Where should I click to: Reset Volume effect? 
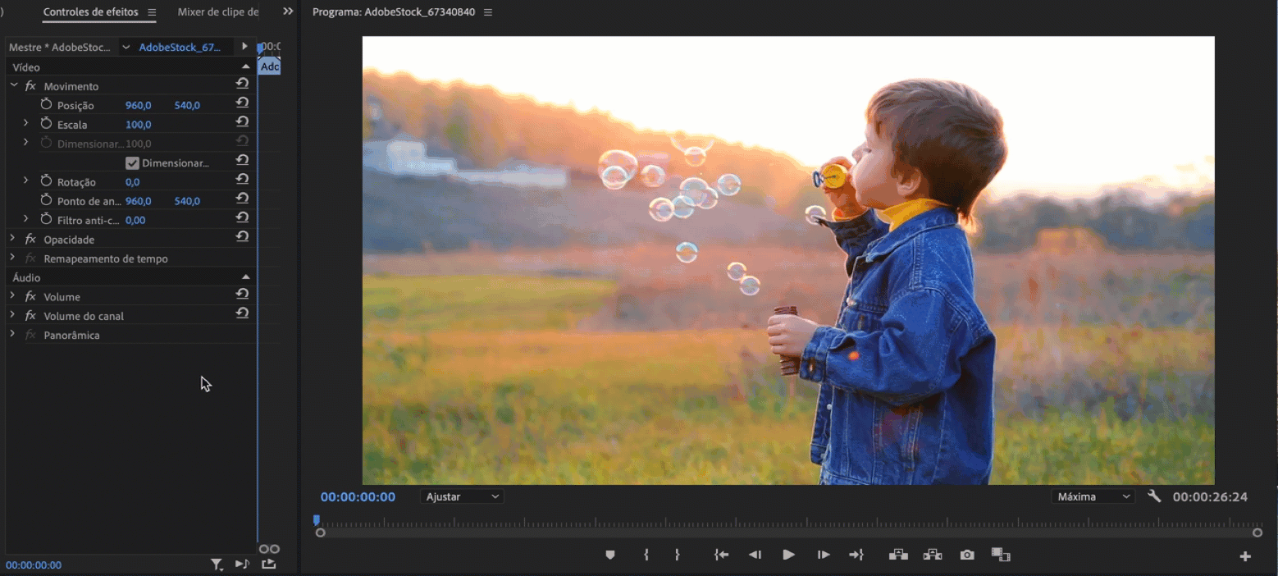[x=242, y=294]
